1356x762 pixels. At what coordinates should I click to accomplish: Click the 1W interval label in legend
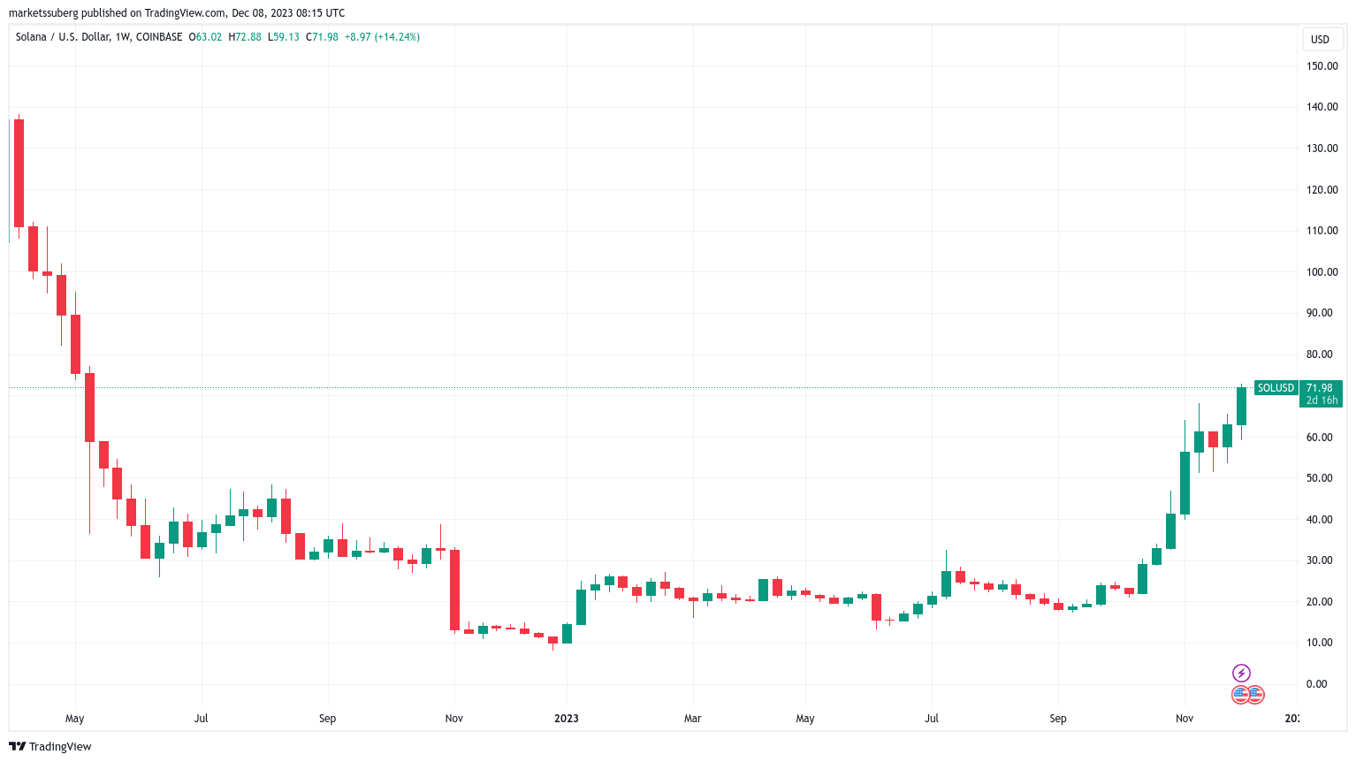123,37
